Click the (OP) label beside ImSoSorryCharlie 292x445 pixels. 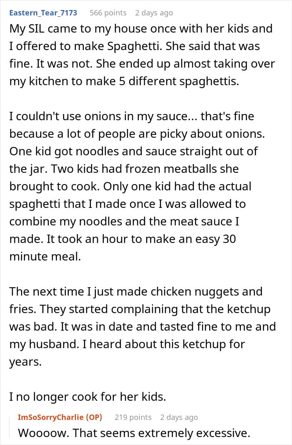[x=94, y=417]
